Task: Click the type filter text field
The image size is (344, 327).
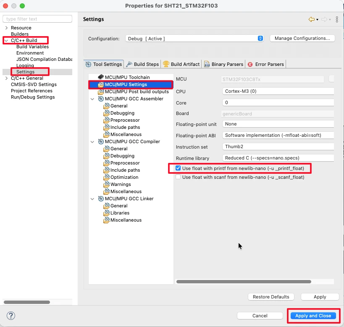Action: 38,19
